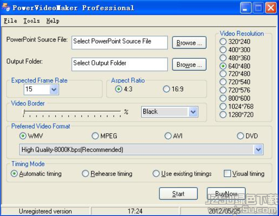
Task: Select 800*600 video resolution
Action: (235, 98)
